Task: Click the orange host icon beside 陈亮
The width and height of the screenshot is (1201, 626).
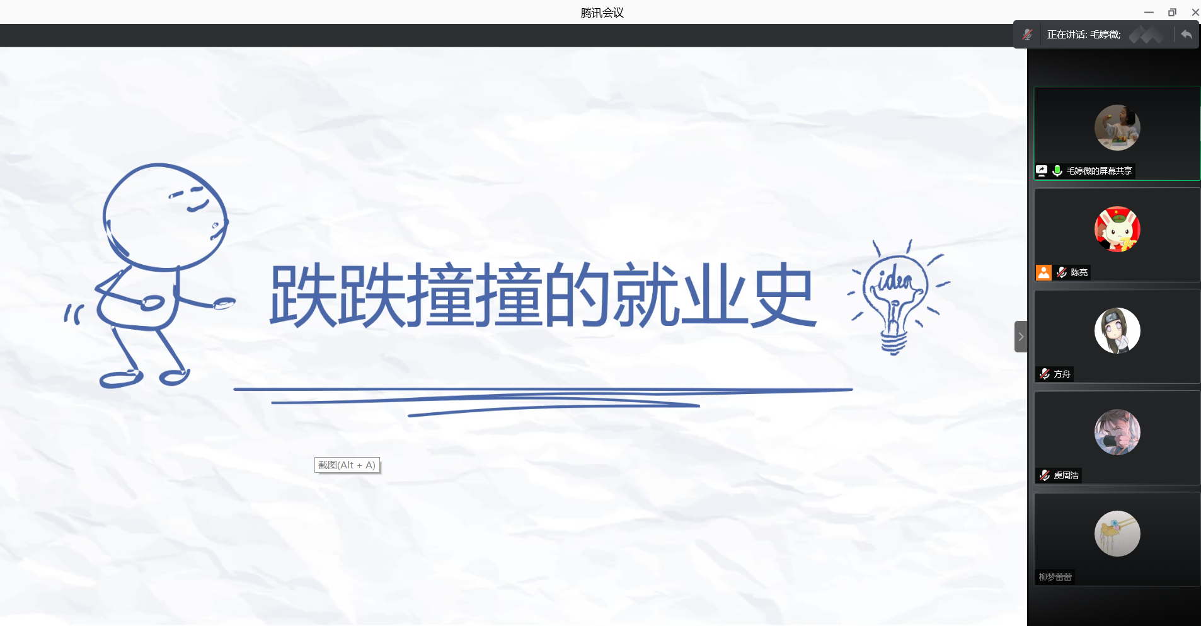Action: (1044, 272)
